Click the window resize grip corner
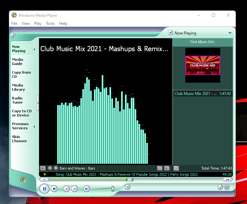This screenshot has width=247, height=204. pyautogui.click(x=232, y=194)
